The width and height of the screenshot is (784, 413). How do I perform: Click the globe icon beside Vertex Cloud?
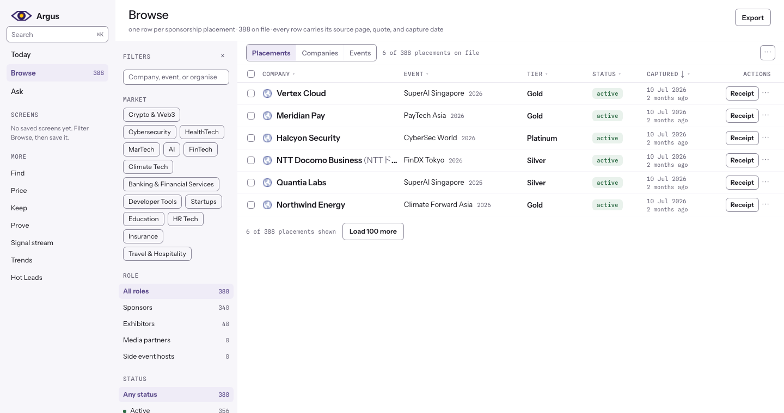[267, 93]
